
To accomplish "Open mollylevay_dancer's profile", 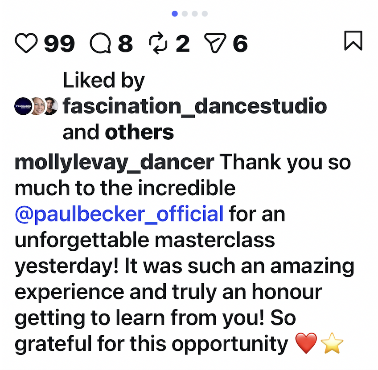I will pyautogui.click(x=112, y=162).
